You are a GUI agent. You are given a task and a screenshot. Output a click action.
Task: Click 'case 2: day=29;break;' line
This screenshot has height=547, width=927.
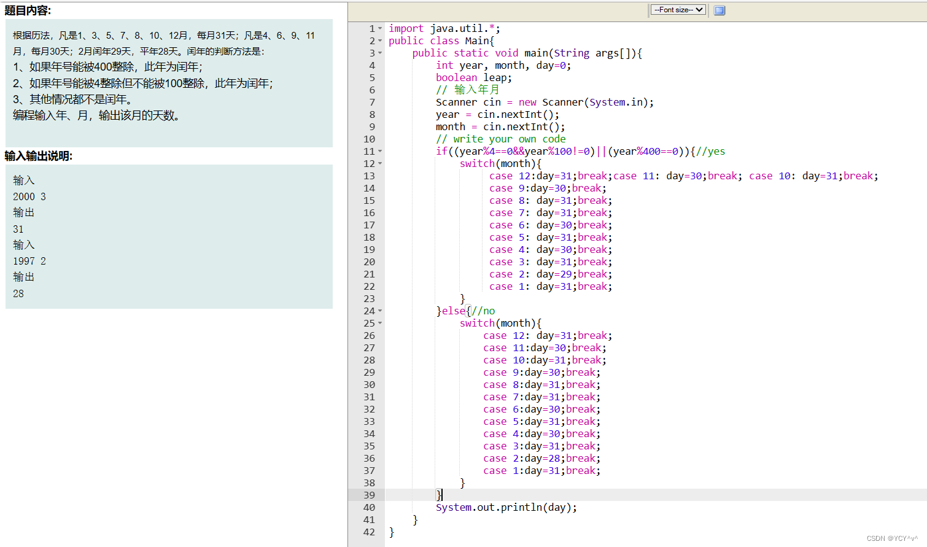click(x=551, y=274)
